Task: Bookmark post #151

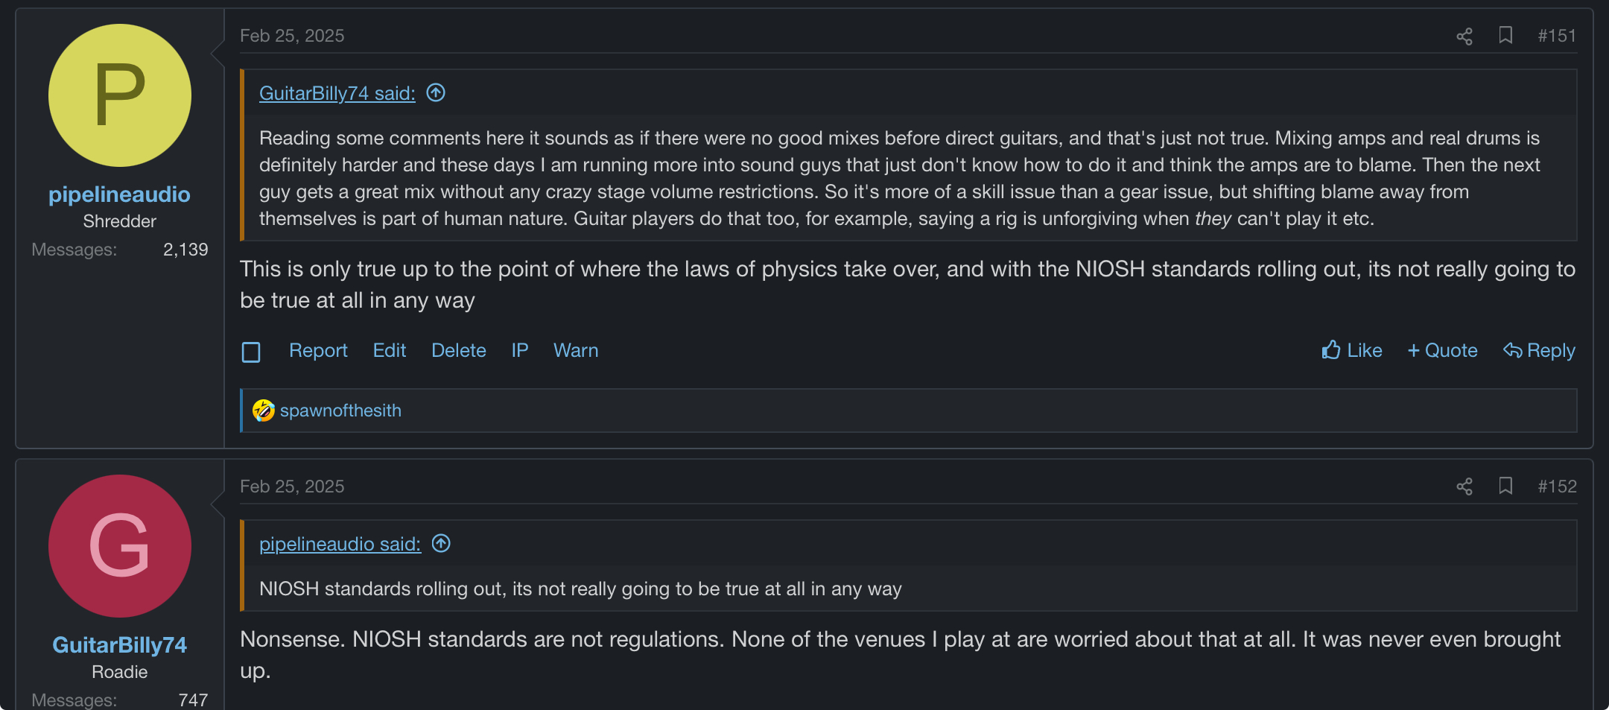Action: tap(1505, 35)
